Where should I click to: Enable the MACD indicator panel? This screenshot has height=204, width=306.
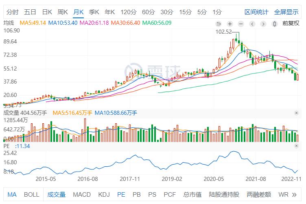click(82, 195)
